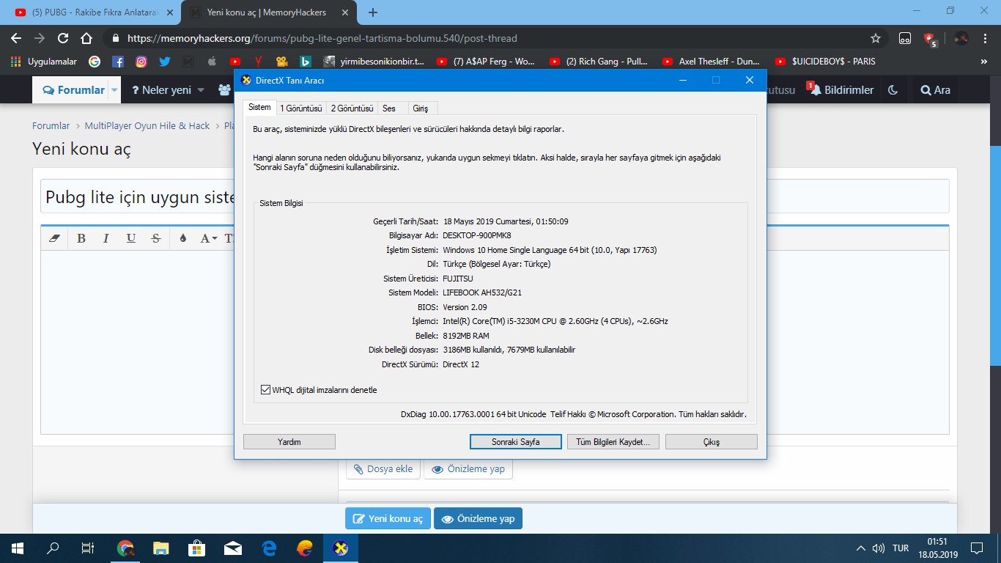Open the Axel Thesleff YouTube bookmark
The height and width of the screenshot is (563, 1001).
point(711,62)
